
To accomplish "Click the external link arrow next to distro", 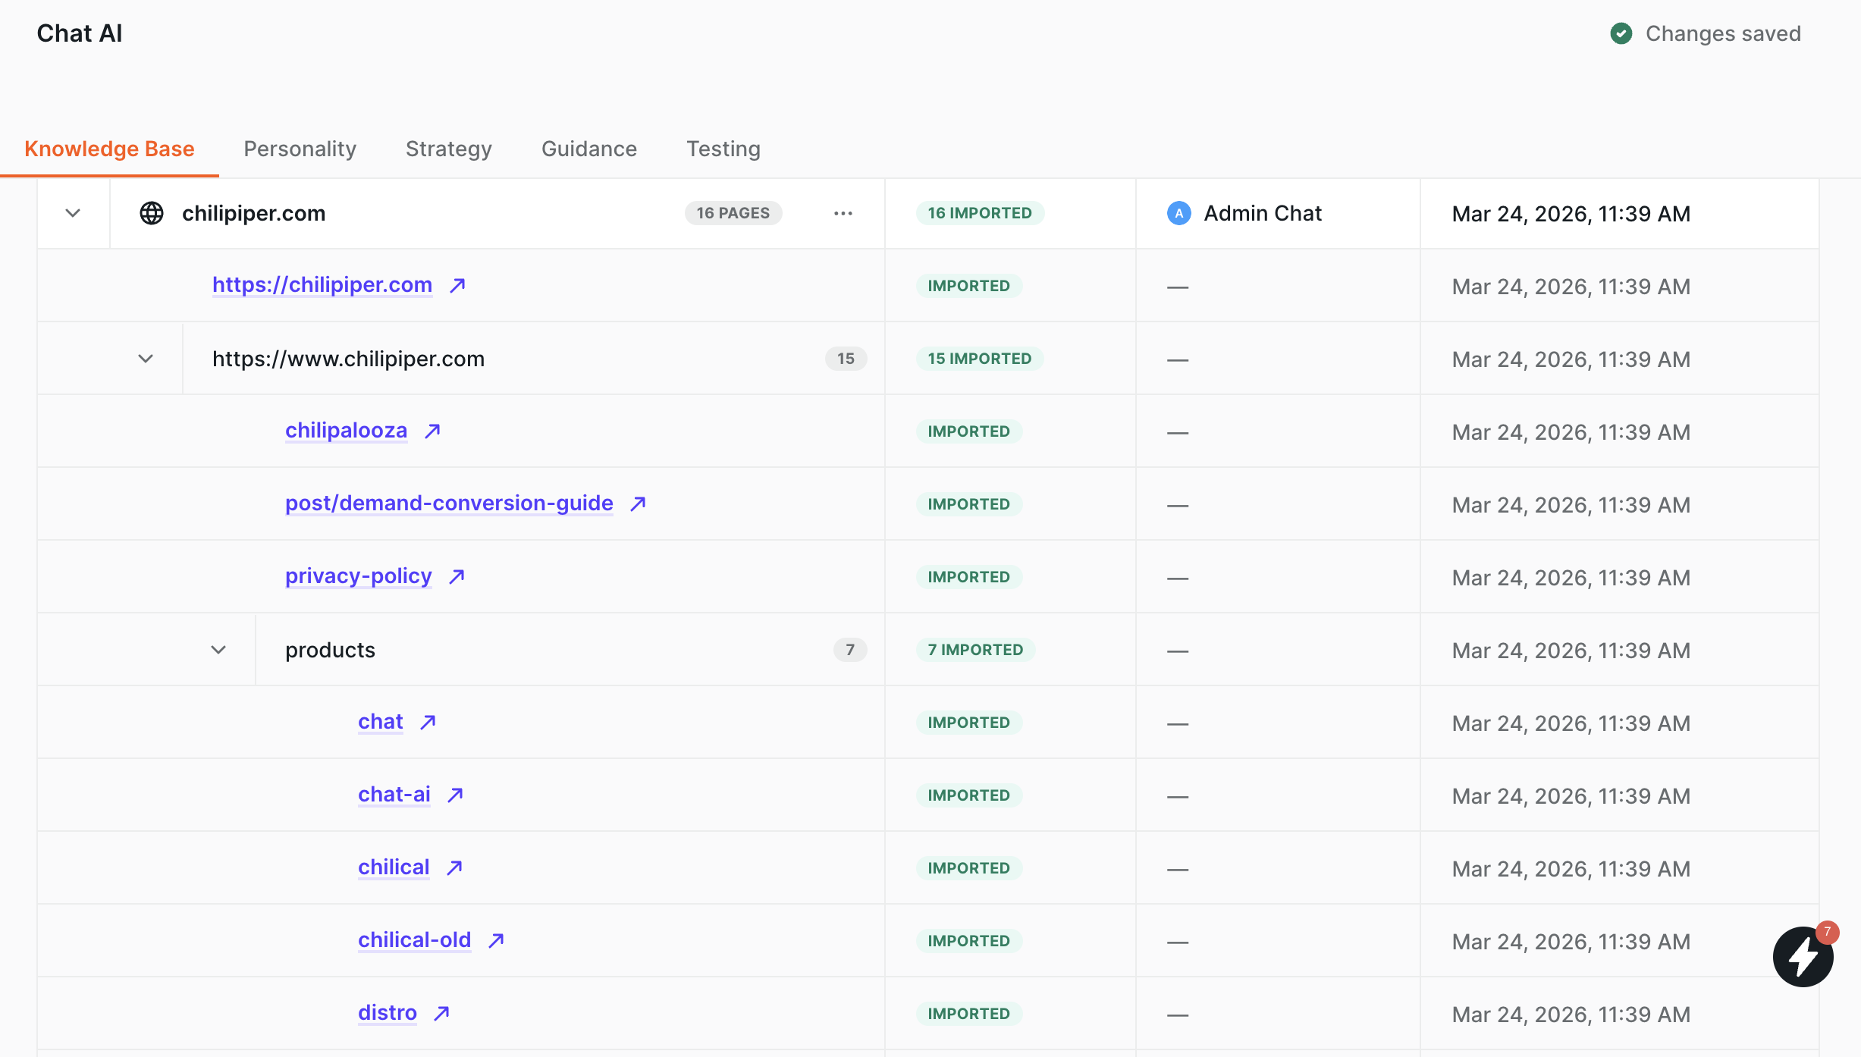I will click(441, 1014).
